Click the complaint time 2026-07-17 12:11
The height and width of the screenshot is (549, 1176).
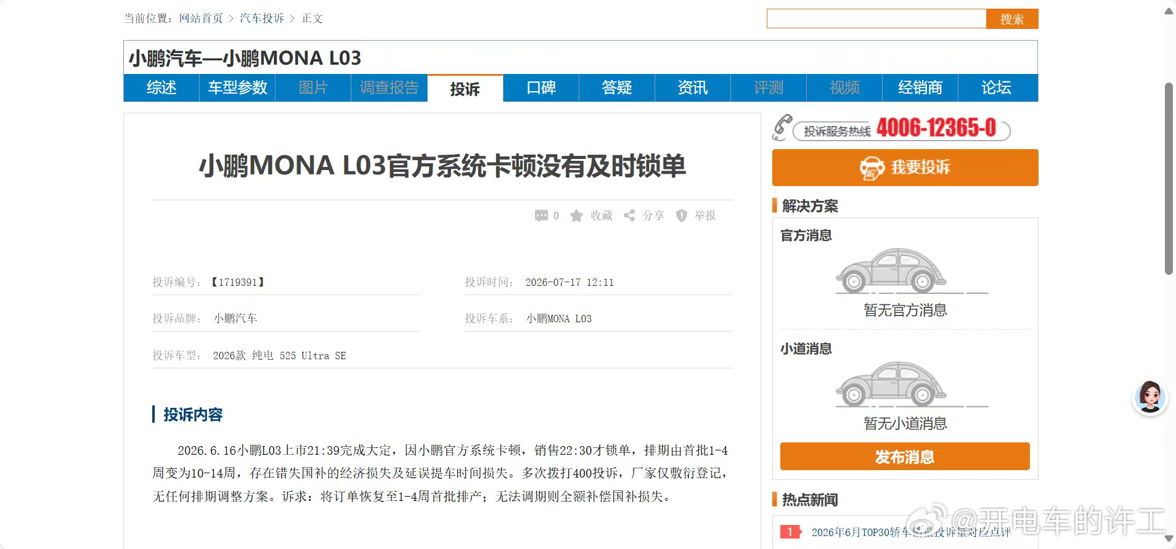pyautogui.click(x=570, y=282)
